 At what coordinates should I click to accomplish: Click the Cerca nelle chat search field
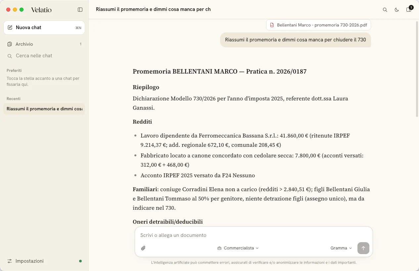coord(44,56)
